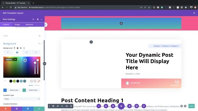Open Row Settings more options menu
This screenshot has width=198, height=111.
pos(41,19)
